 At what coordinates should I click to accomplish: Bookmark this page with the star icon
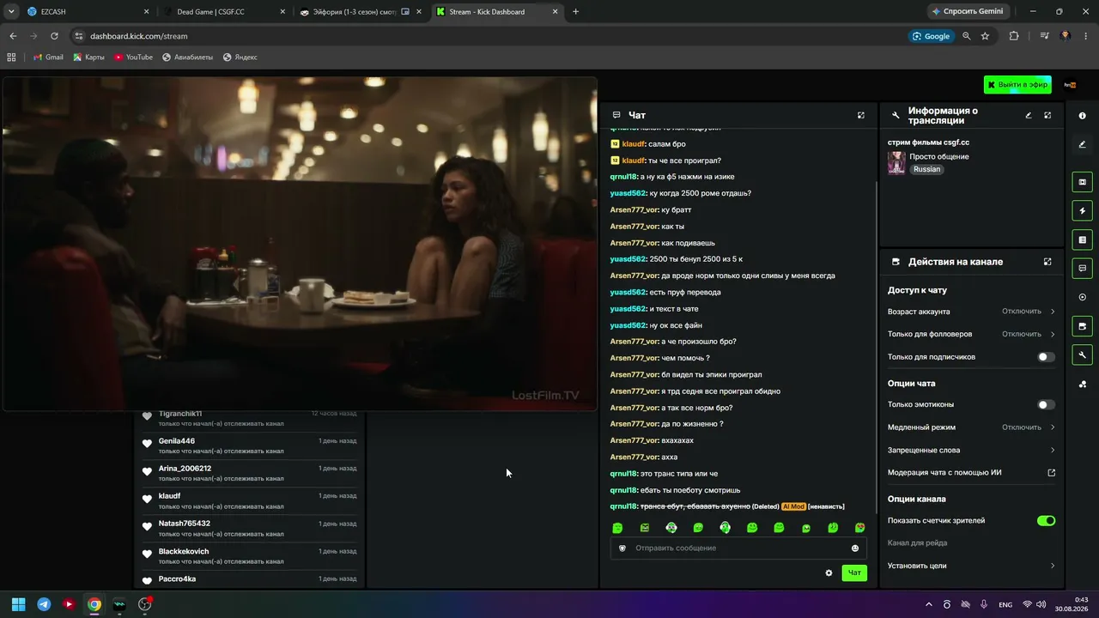[x=985, y=36]
